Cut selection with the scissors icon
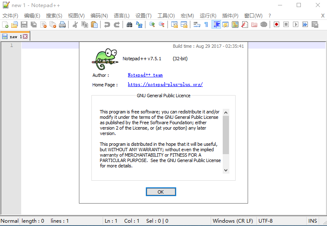This screenshot has width=327, height=226. click(x=75, y=25)
